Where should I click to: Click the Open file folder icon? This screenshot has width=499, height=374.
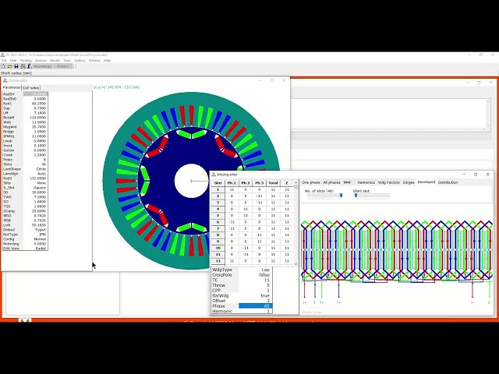tap(10, 66)
